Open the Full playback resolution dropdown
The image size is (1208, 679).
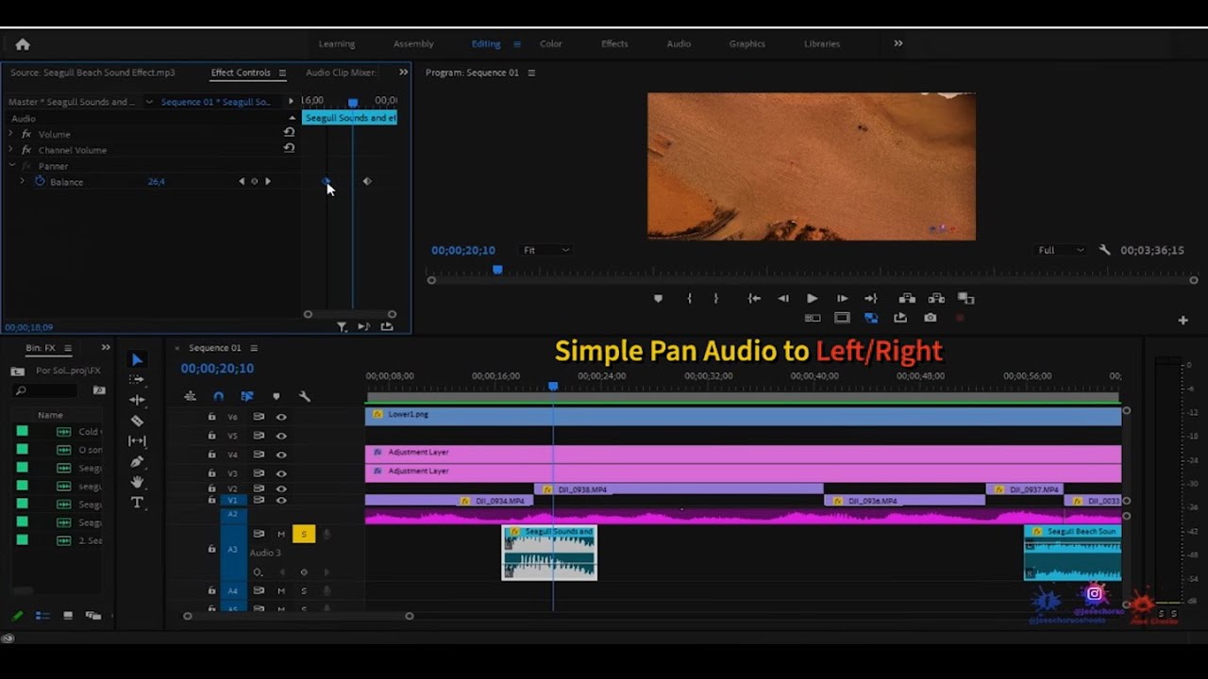(x=1061, y=250)
